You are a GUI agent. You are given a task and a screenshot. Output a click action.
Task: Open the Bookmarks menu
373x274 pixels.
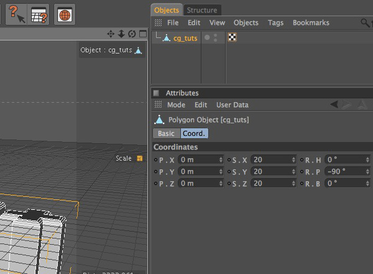(x=311, y=22)
